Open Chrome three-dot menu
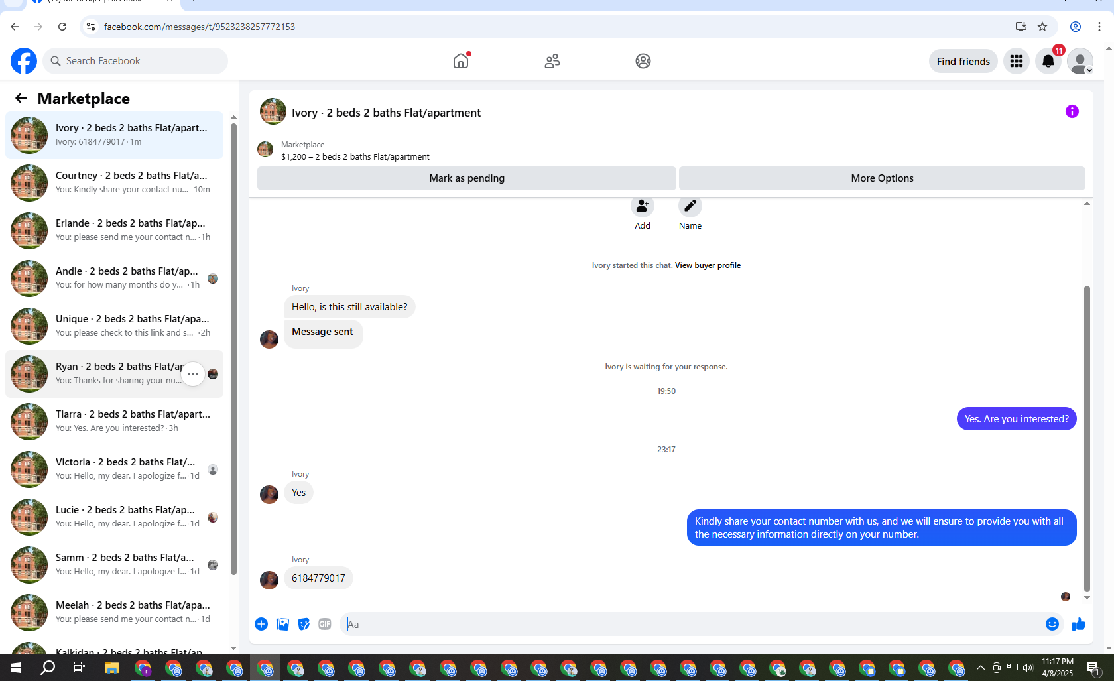 (1099, 27)
